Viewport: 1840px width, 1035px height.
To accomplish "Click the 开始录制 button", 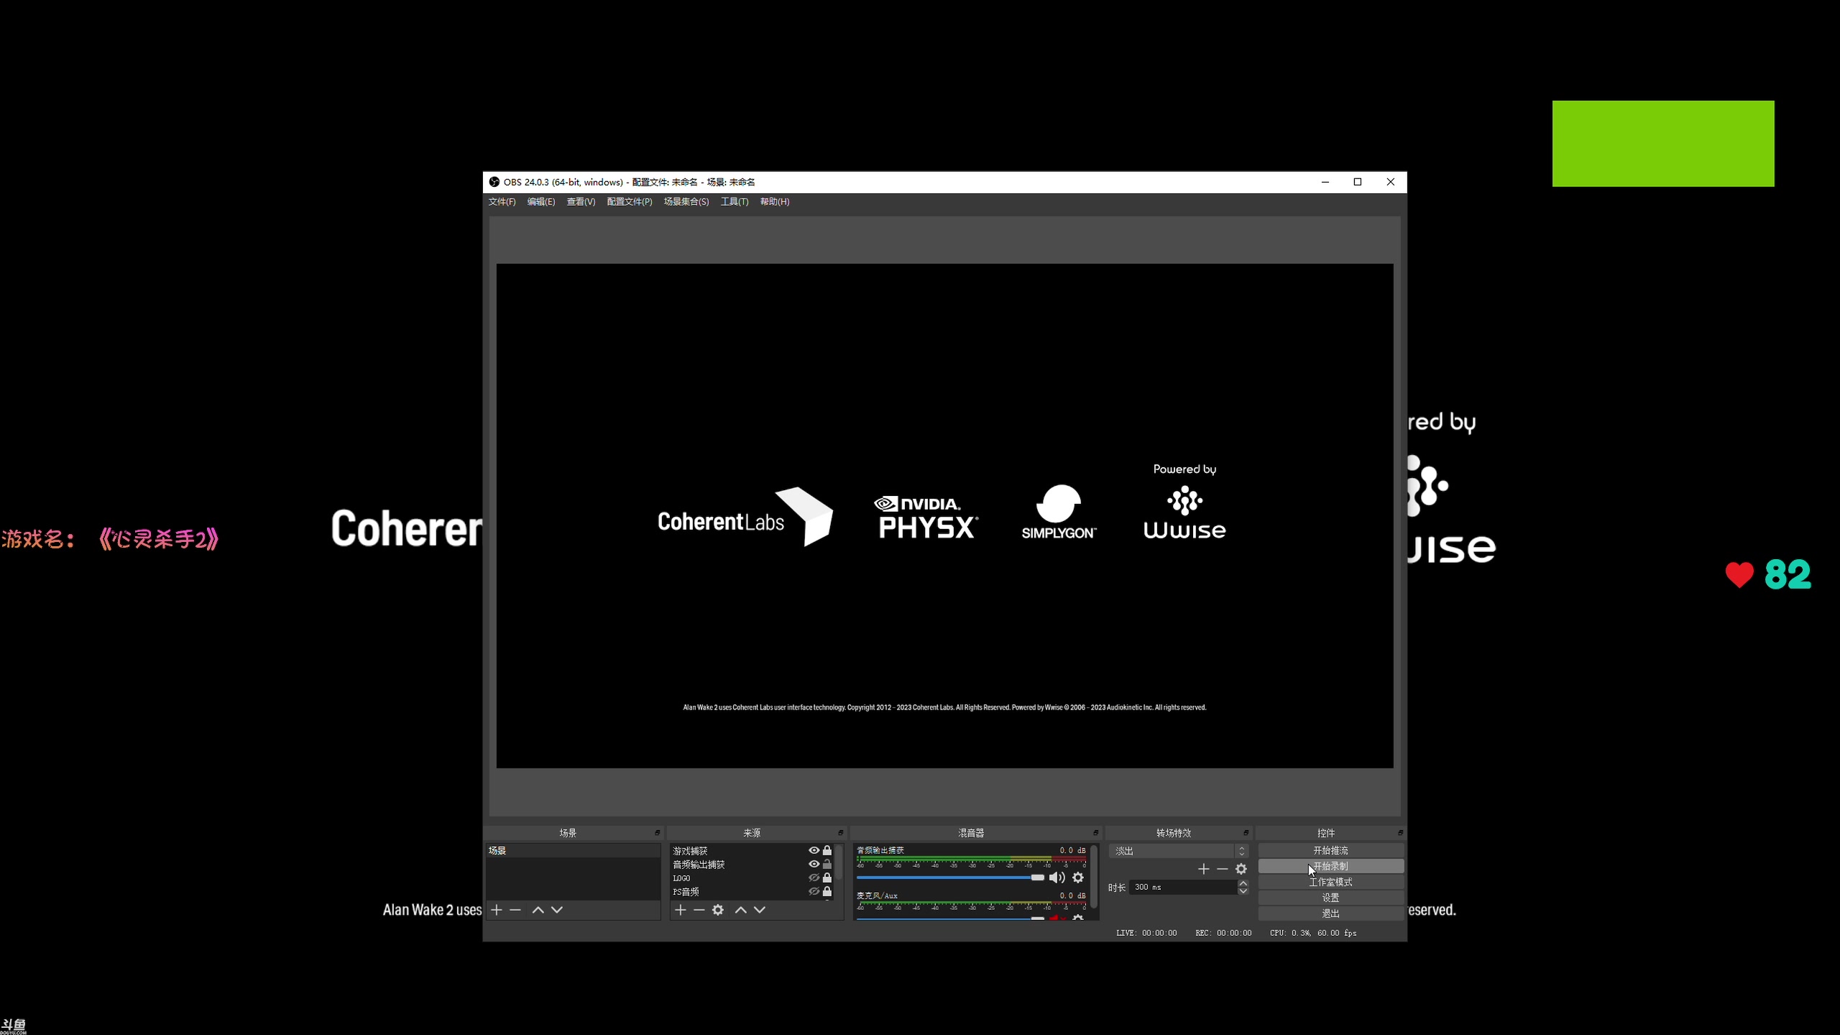I will click(1330, 866).
